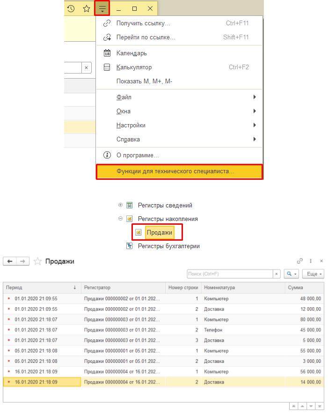This screenshot has height=413, width=328.
Task: Open the service and settings menu icon
Action: click(102, 9)
